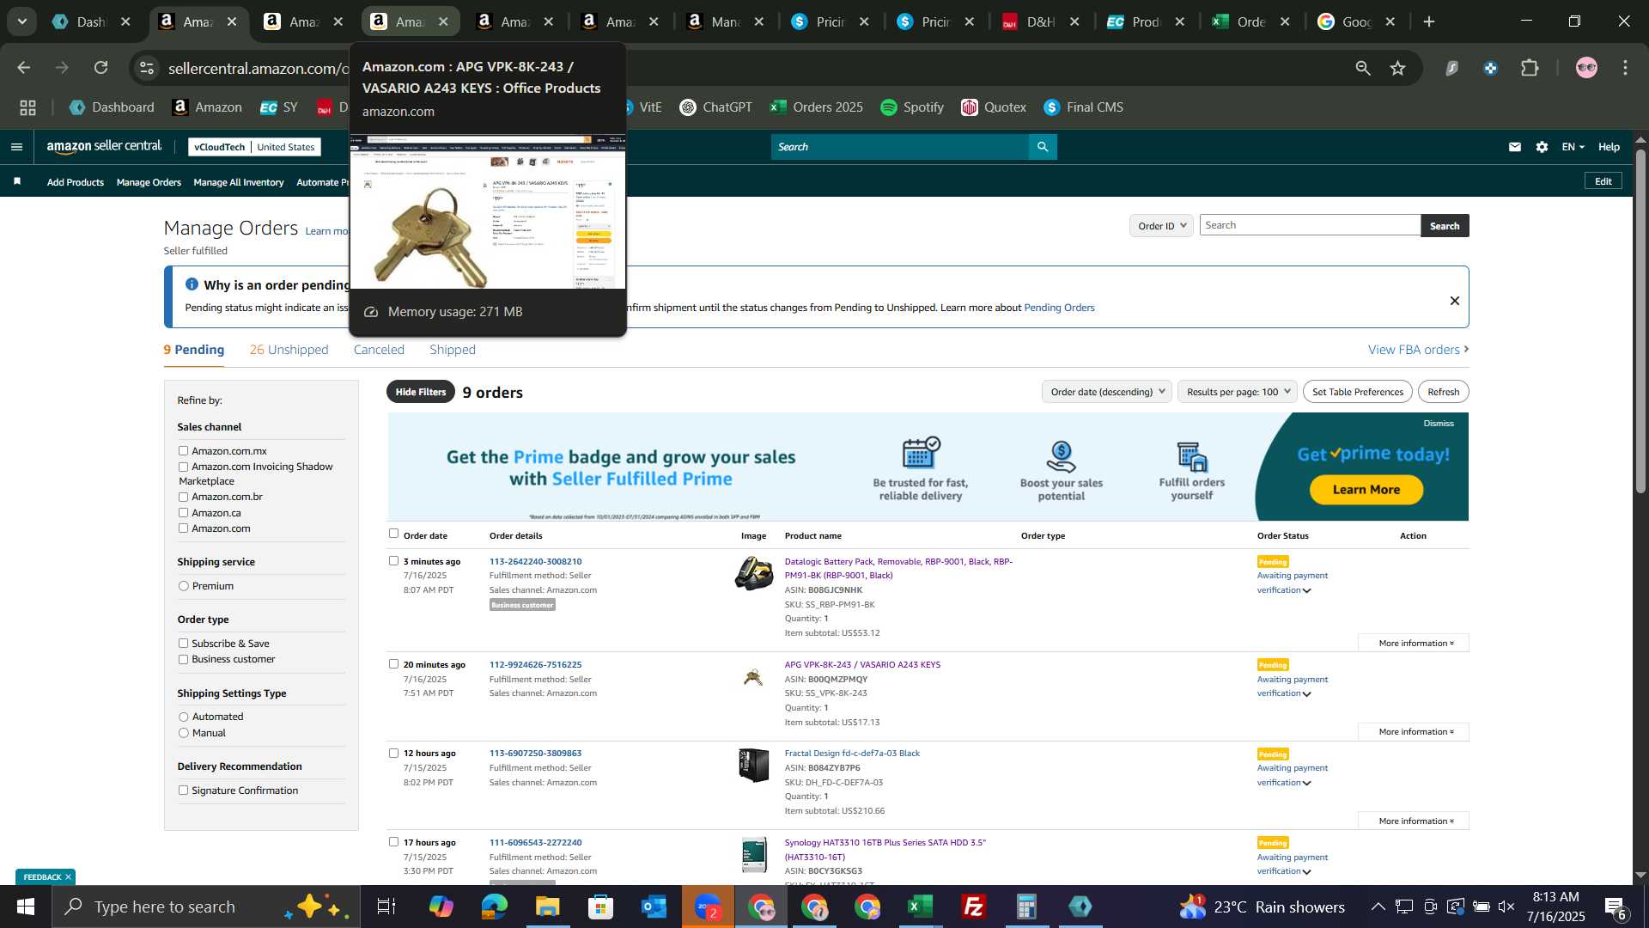The height and width of the screenshot is (928, 1649).
Task: Open the Quotex bookmark
Action: 994,107
